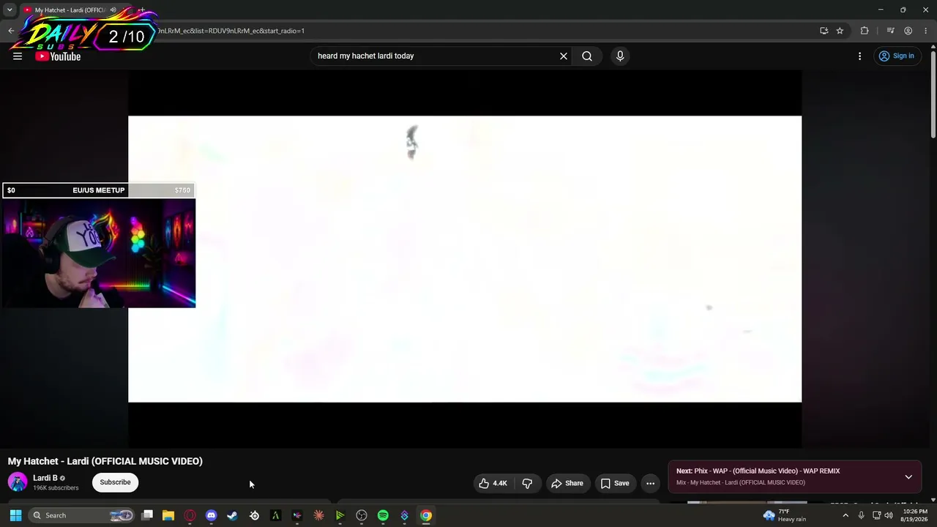Bookmark this page with the star icon
The height and width of the screenshot is (527, 937).
(x=840, y=31)
